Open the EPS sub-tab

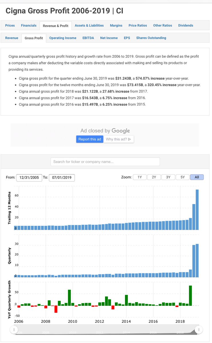point(127,38)
